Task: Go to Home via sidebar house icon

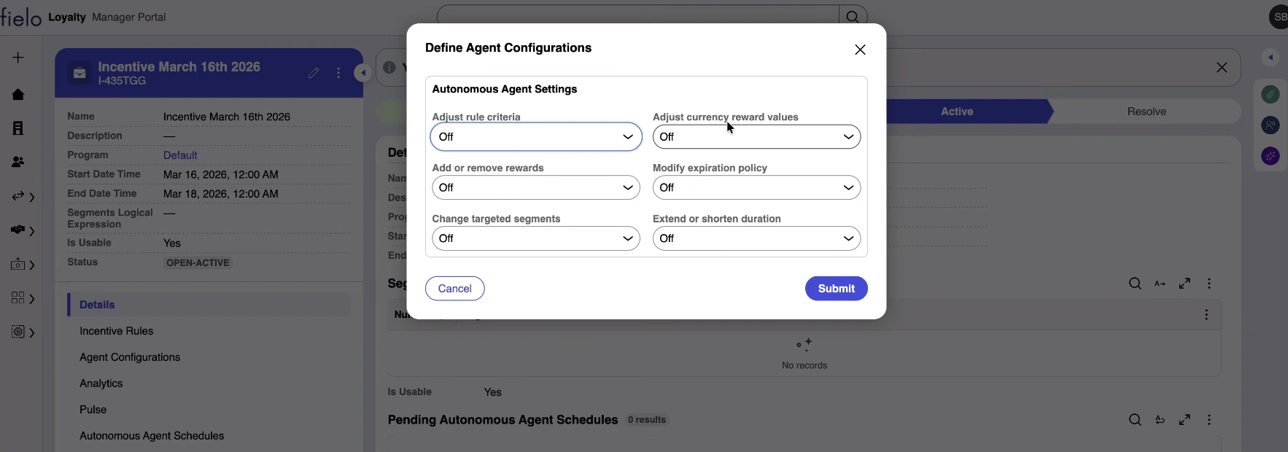Action: click(x=18, y=95)
